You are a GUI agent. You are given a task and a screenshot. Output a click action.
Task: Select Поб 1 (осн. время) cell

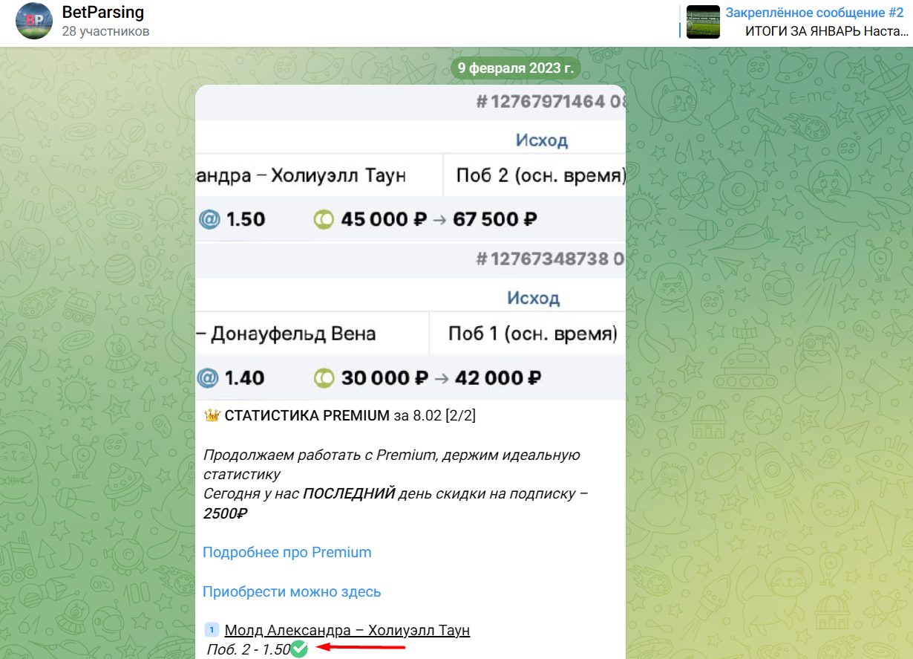pyautogui.click(x=528, y=334)
